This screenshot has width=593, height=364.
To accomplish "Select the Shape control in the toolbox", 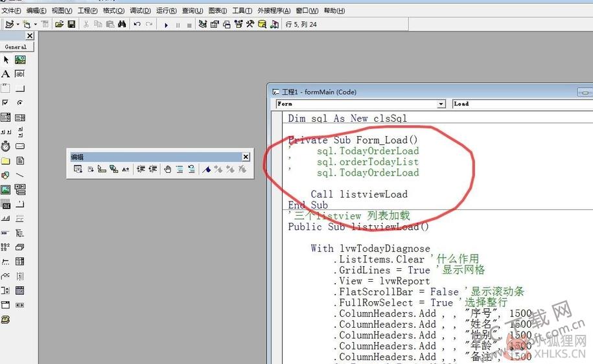I will pos(6,175).
